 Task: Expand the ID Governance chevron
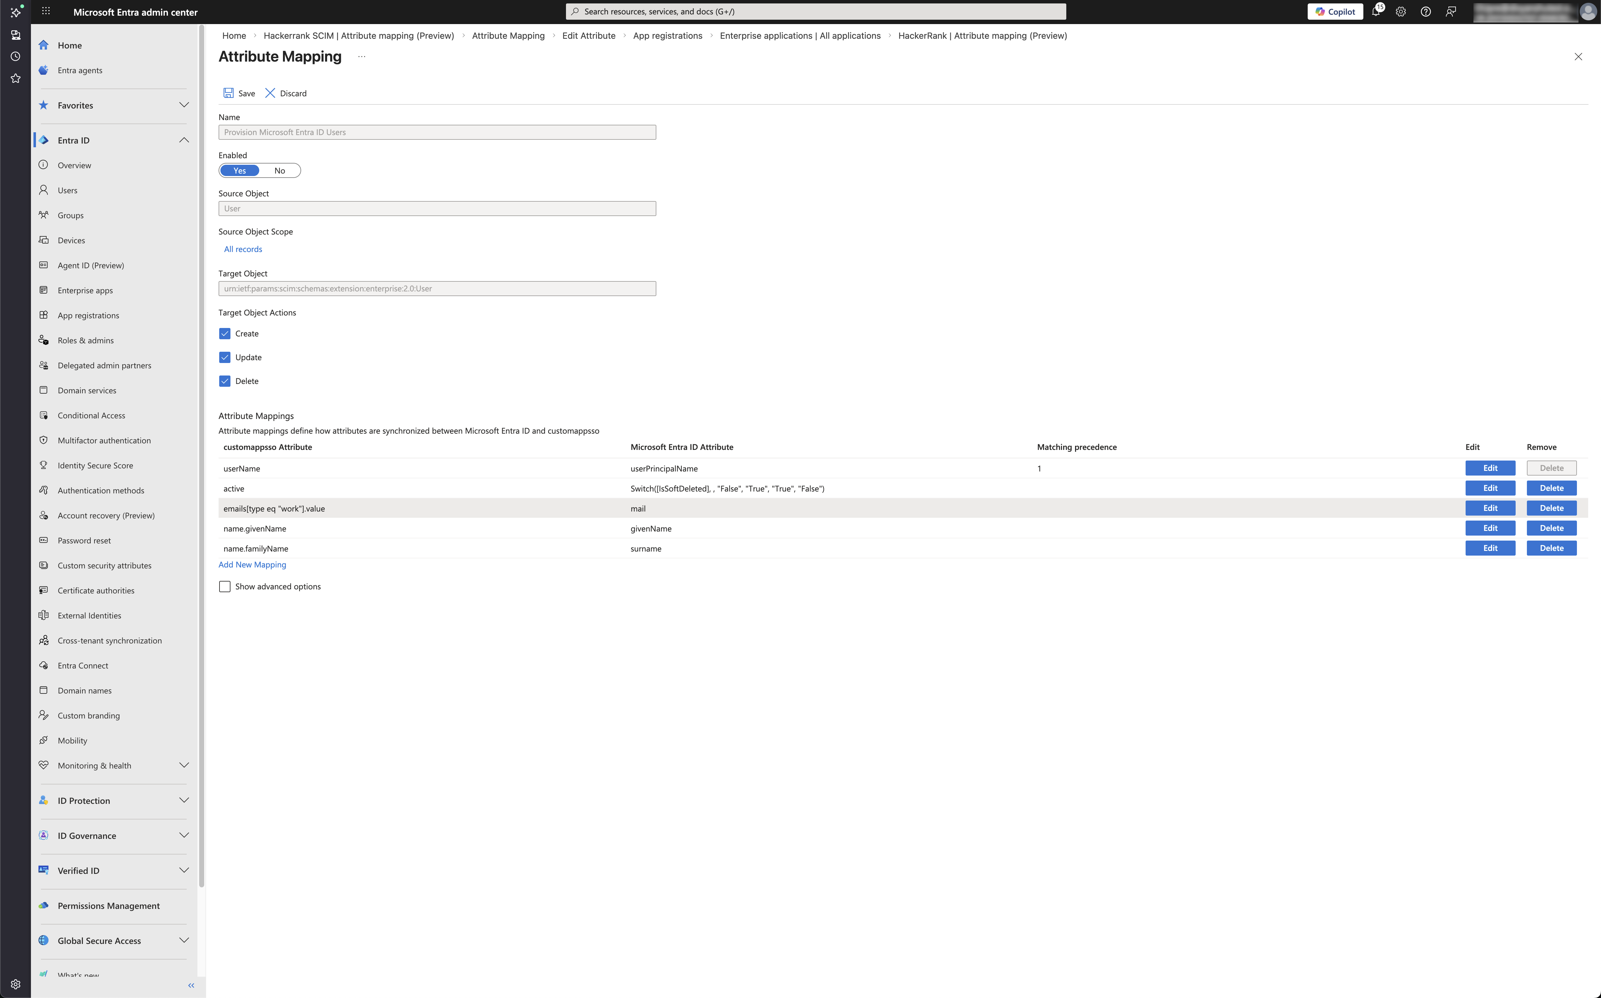click(184, 835)
